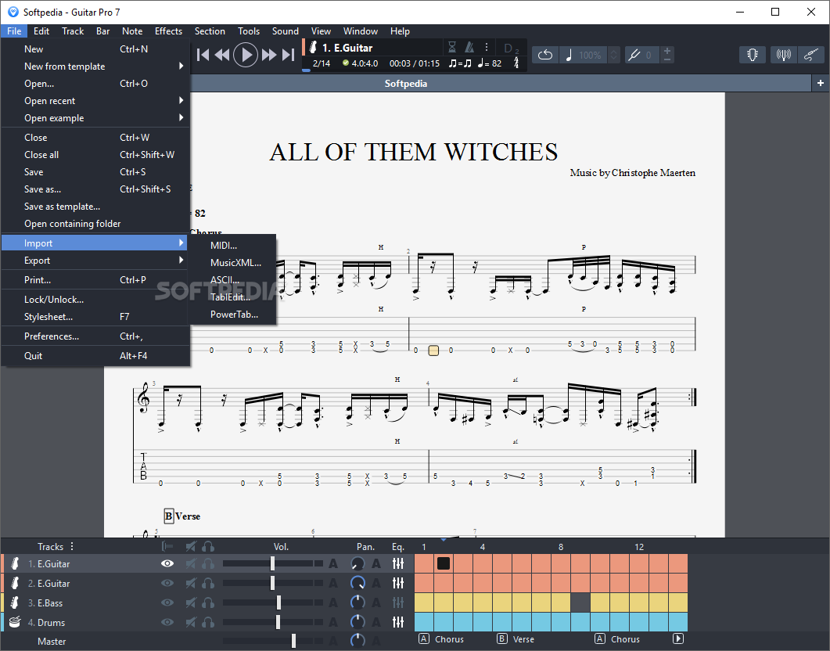Viewport: 830px width, 651px height.
Task: Show the 3. E.Bass track via eye
Action: click(167, 602)
